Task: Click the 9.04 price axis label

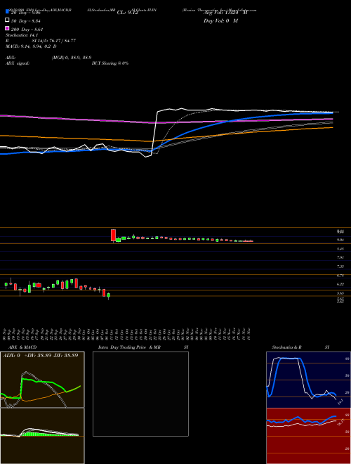Action: point(340,240)
